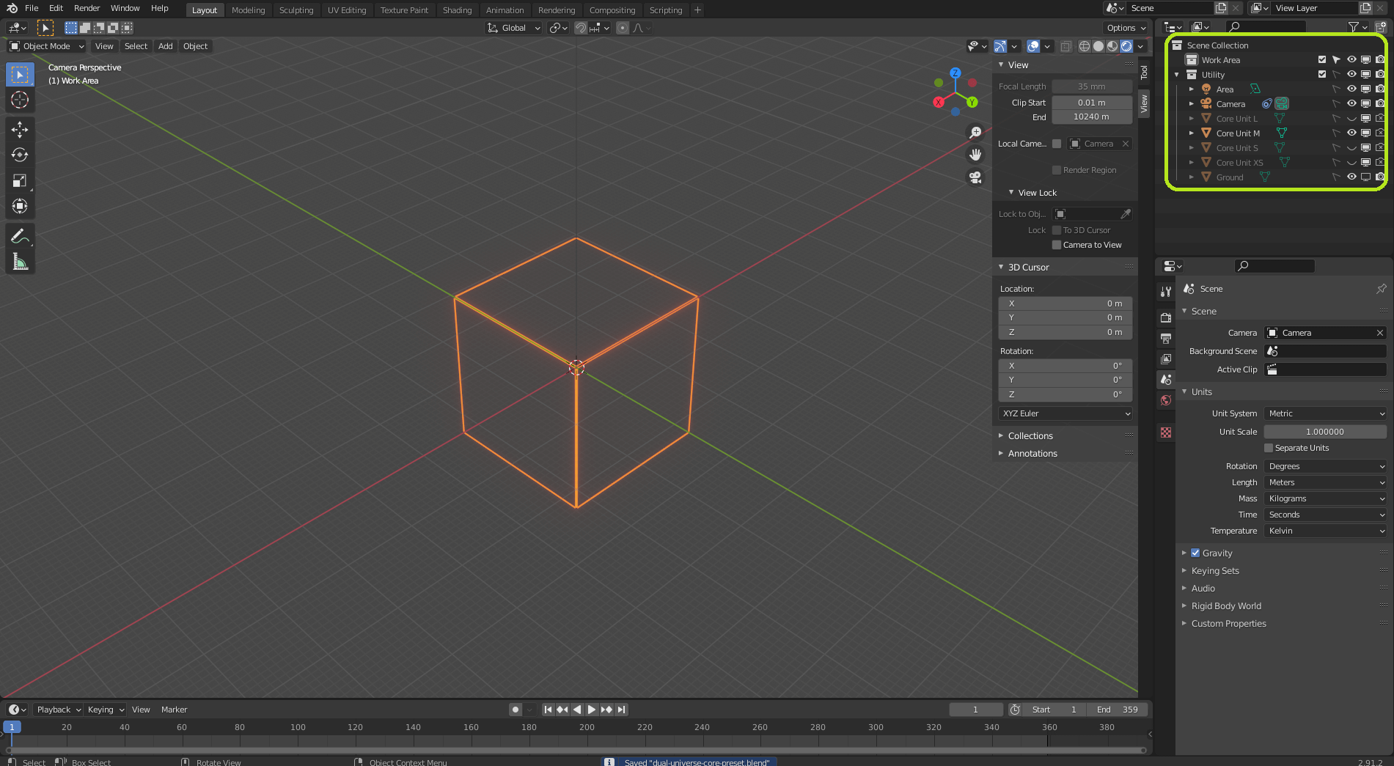Open the Render menu
This screenshot has height=766, width=1394.
[x=87, y=8]
